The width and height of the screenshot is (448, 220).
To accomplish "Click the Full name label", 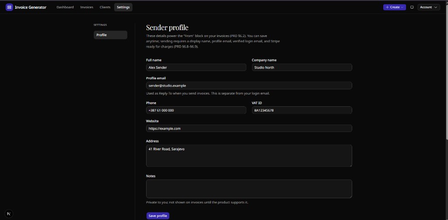I will [x=154, y=60].
